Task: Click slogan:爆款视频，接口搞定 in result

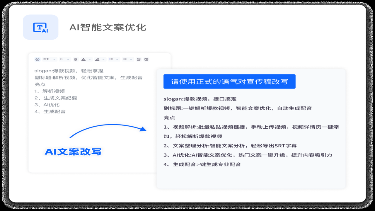Action: click(x=200, y=99)
